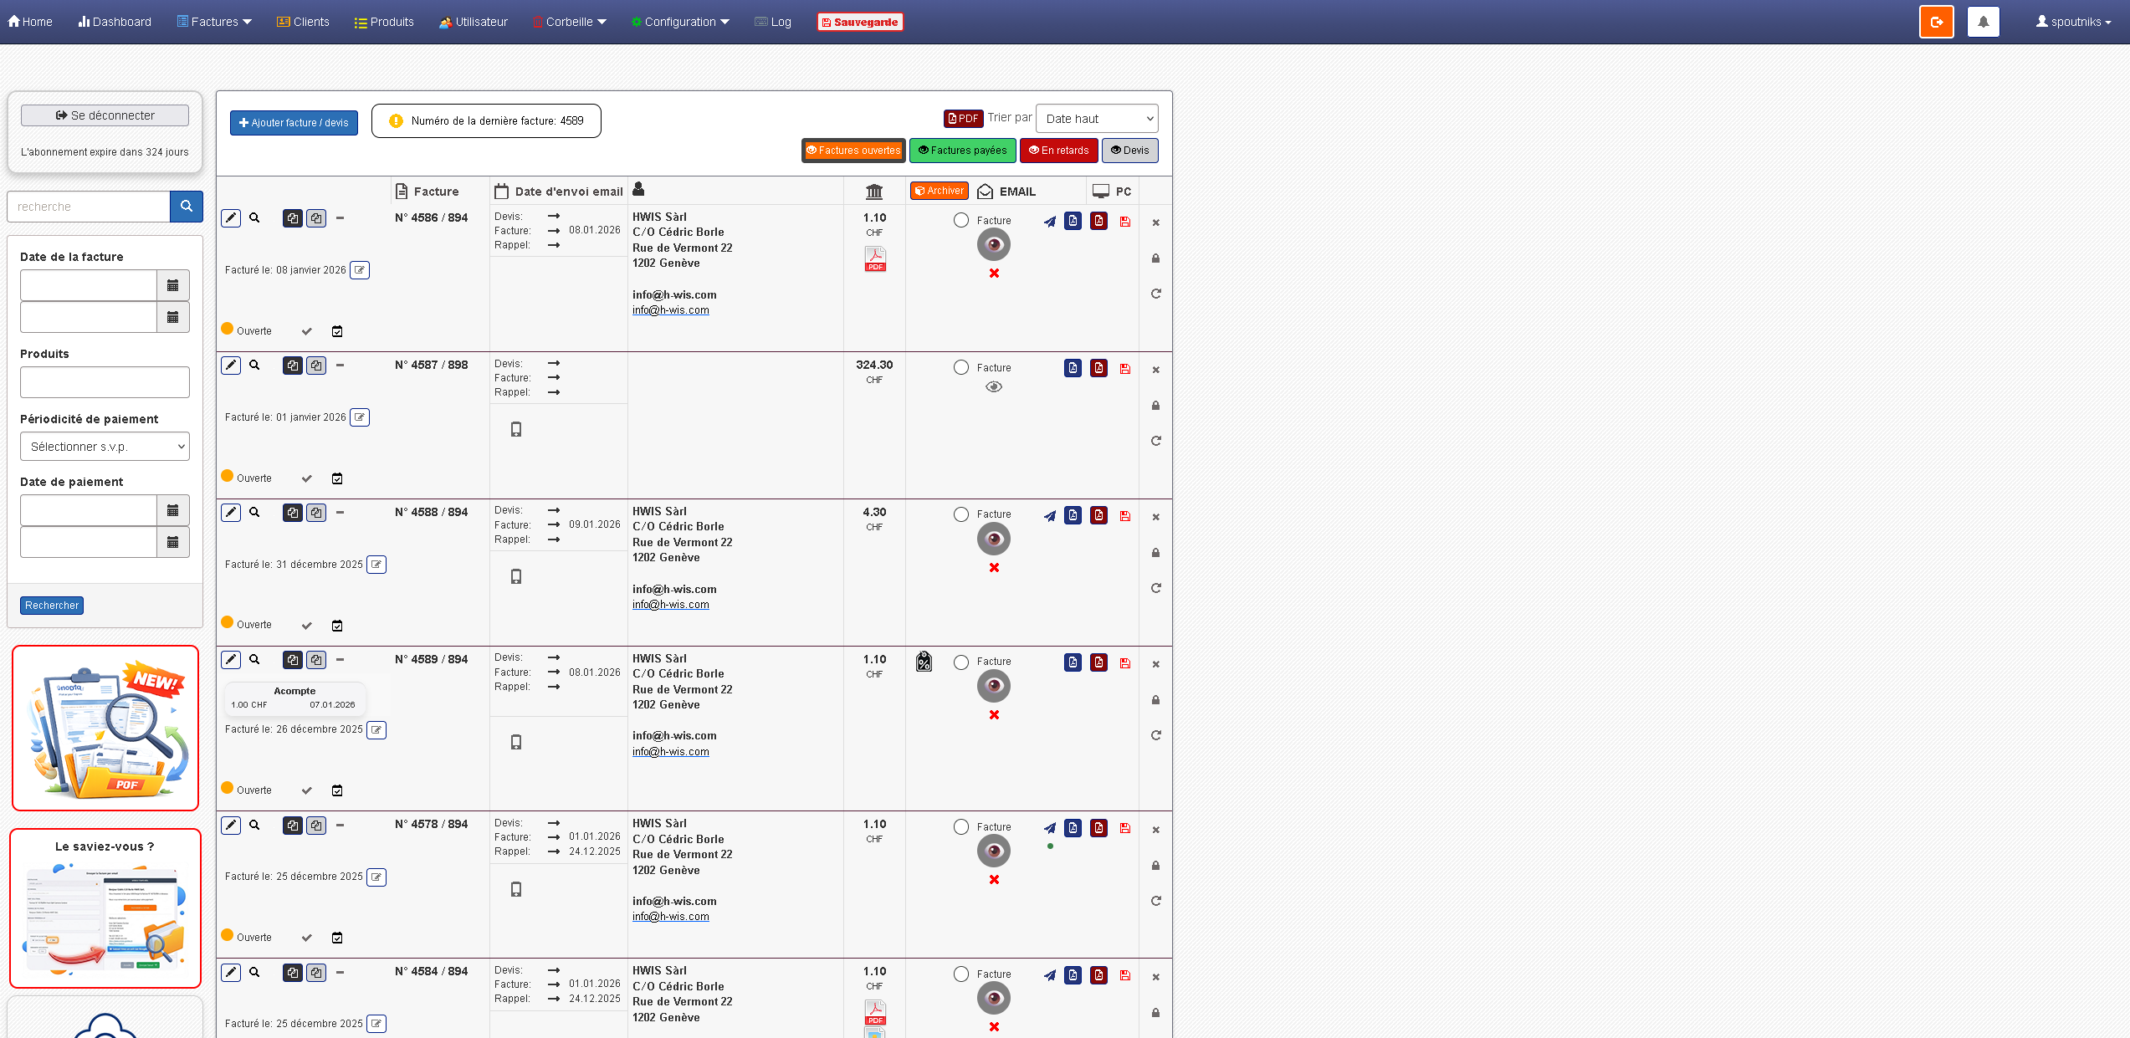
Task: Click the magnifier preview icon for invoice 4587
Action: point(254,366)
